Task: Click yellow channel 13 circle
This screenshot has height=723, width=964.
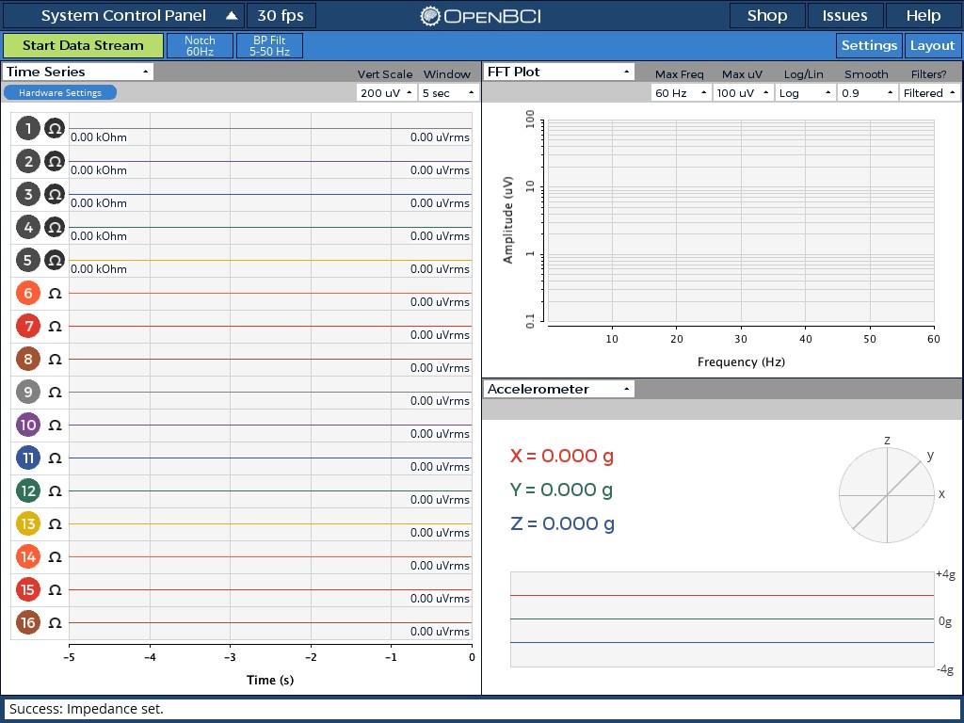Action: point(27,523)
